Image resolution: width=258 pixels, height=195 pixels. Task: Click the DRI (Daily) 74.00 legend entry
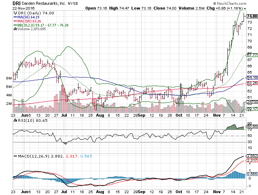click(36, 13)
